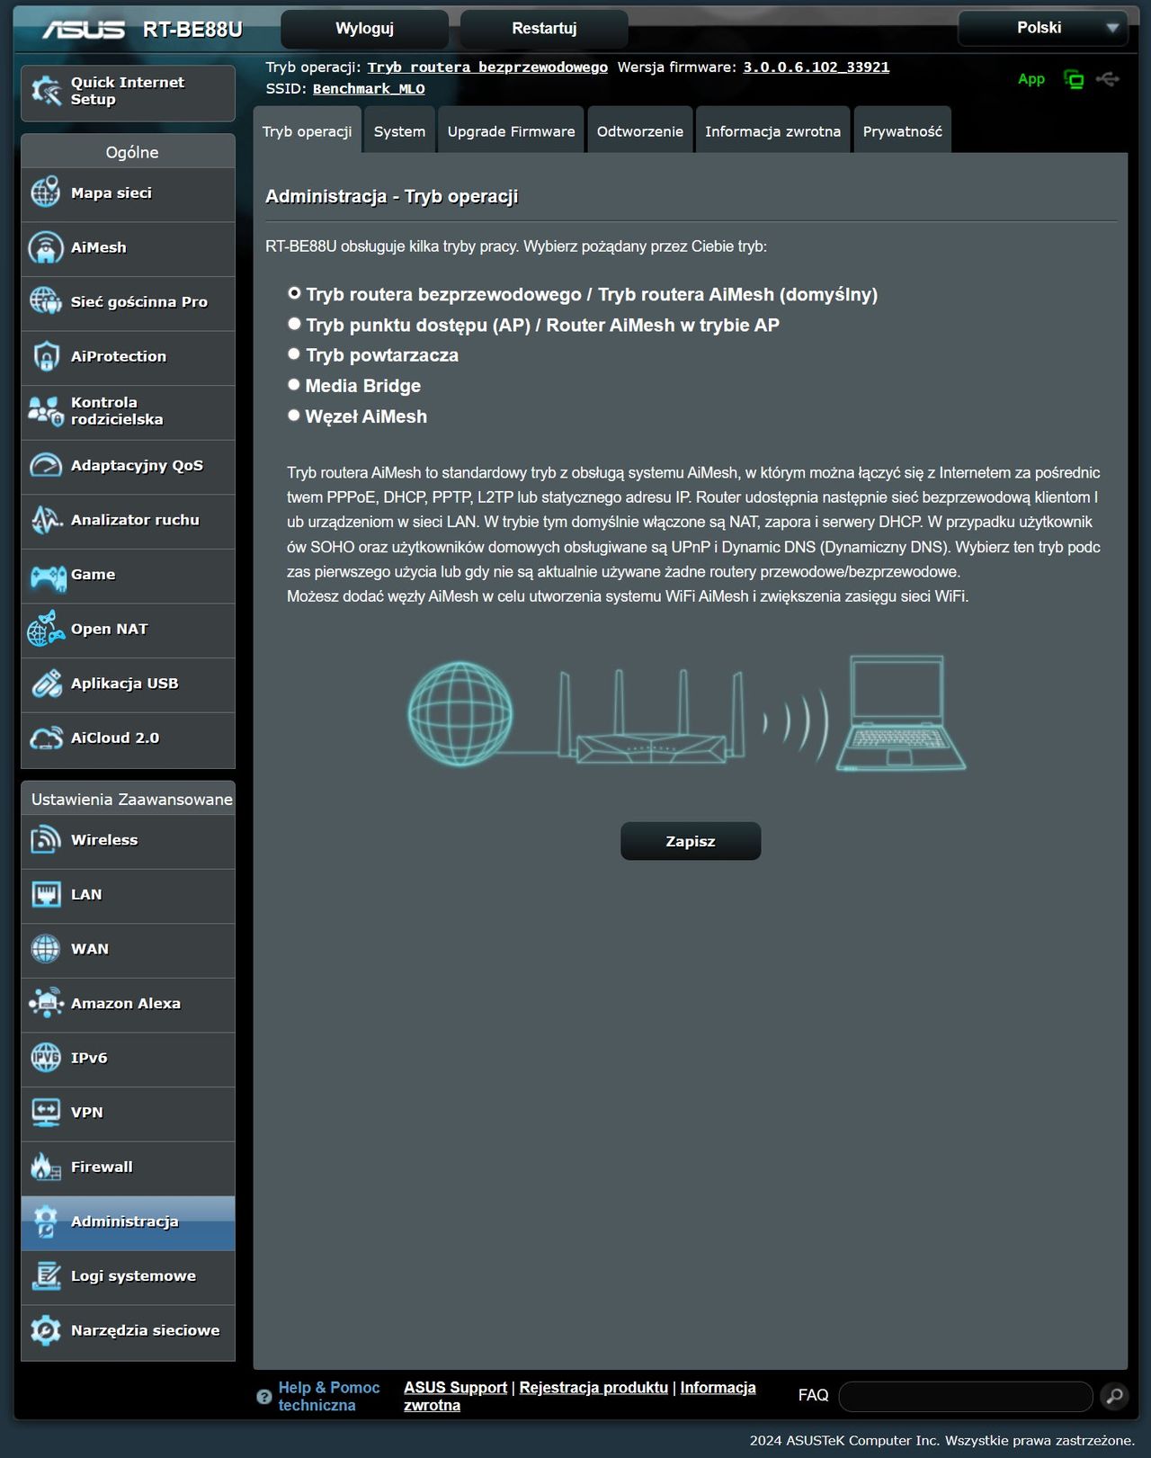Image resolution: width=1151 pixels, height=1458 pixels.
Task: Open the Rejestracja produktu link
Action: coord(593,1388)
